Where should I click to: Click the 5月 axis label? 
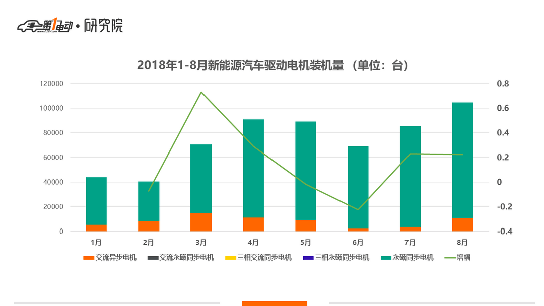306,242
